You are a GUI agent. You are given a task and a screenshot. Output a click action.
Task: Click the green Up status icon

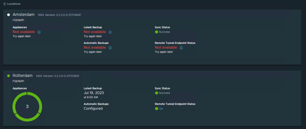click(x=157, y=108)
